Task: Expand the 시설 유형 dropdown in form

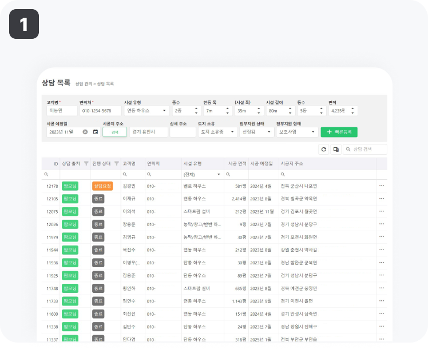Action: coord(165,111)
